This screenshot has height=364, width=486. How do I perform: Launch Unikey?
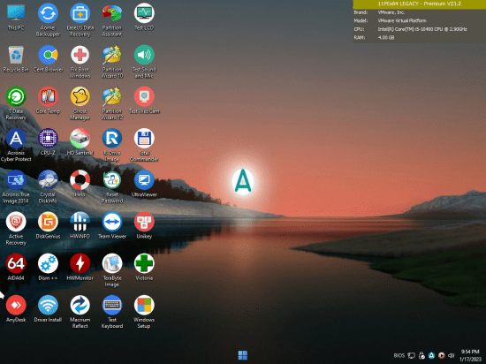click(144, 226)
